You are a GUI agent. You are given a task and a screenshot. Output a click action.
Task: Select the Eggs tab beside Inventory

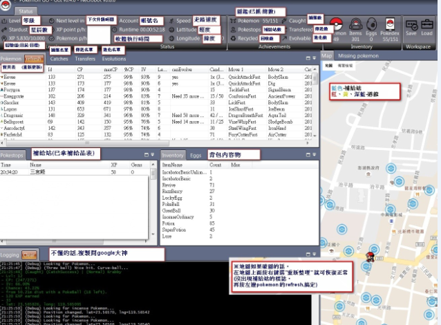(x=196, y=155)
